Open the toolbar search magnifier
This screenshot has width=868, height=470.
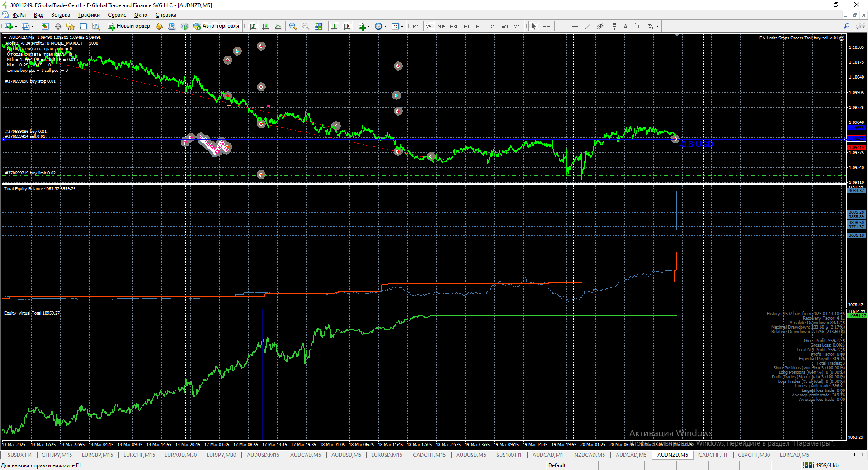point(846,26)
